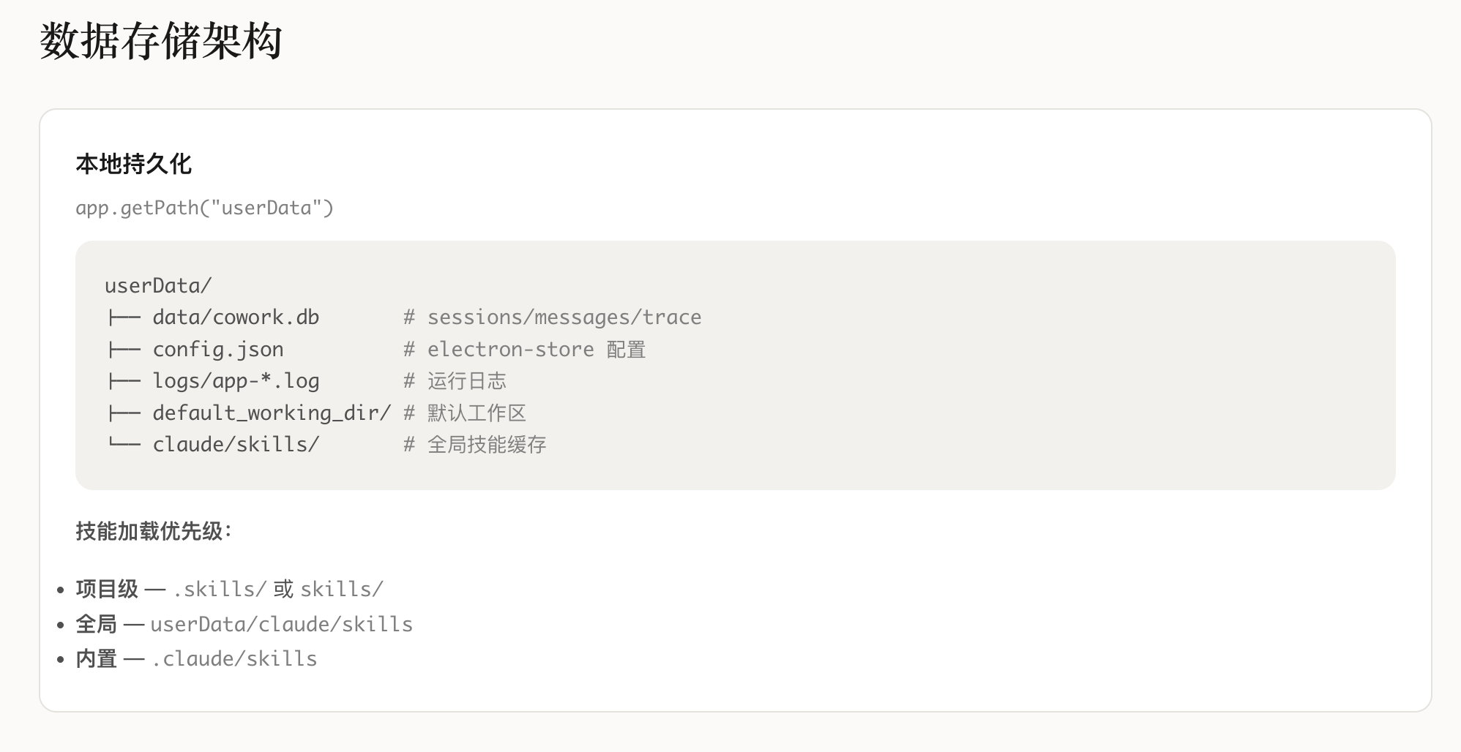This screenshot has width=1461, height=752.
Task: Click the userData/claude/skills inline path
Action: [x=281, y=625]
